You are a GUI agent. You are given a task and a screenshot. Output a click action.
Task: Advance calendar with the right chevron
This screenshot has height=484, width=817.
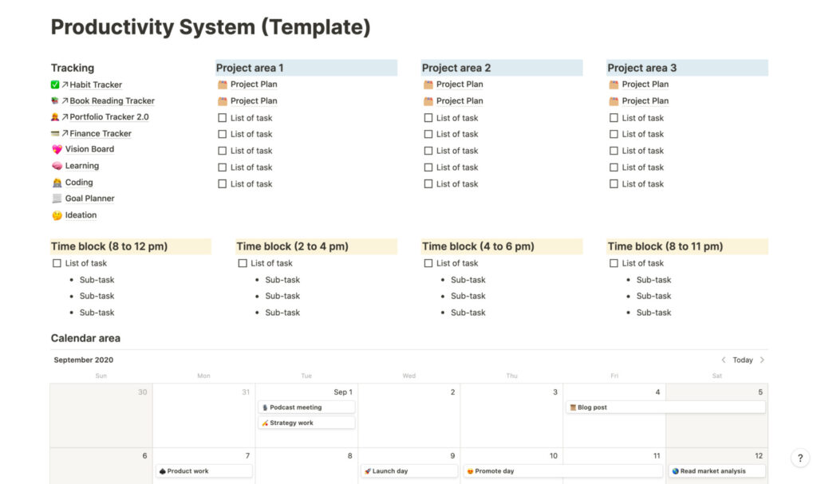pos(762,360)
